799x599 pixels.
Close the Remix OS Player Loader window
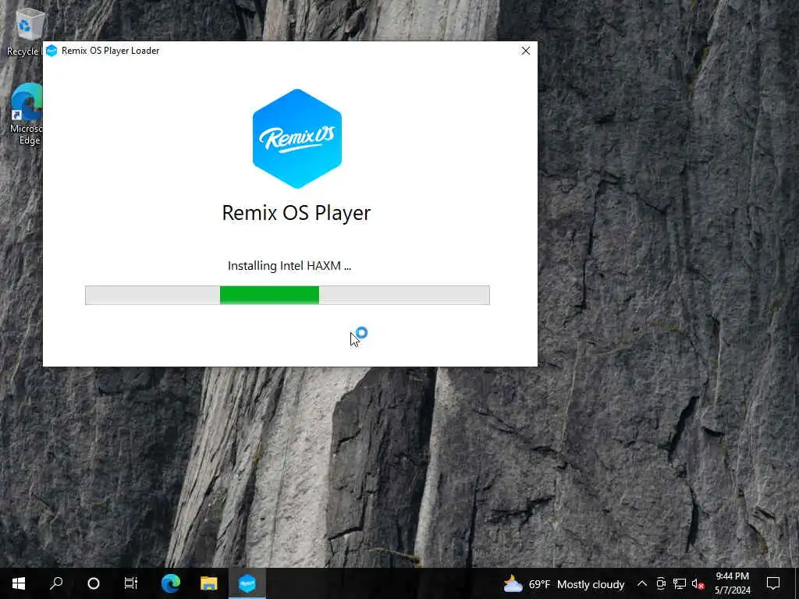525,51
